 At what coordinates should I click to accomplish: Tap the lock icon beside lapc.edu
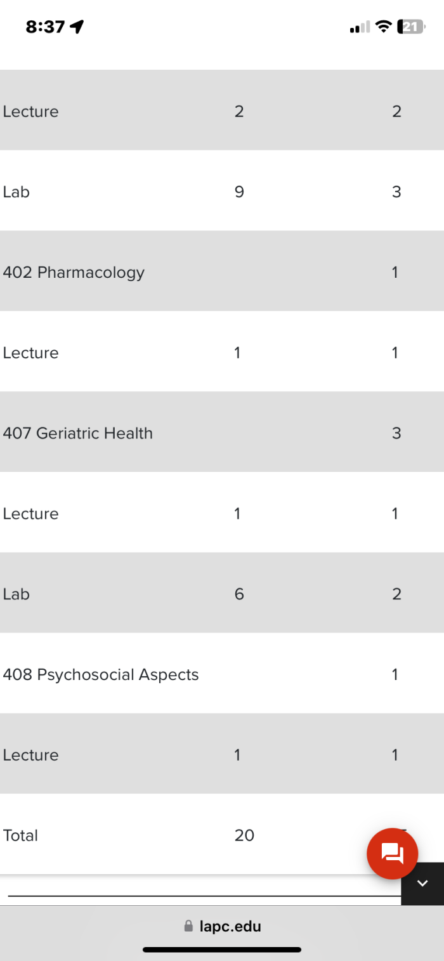coord(188,926)
